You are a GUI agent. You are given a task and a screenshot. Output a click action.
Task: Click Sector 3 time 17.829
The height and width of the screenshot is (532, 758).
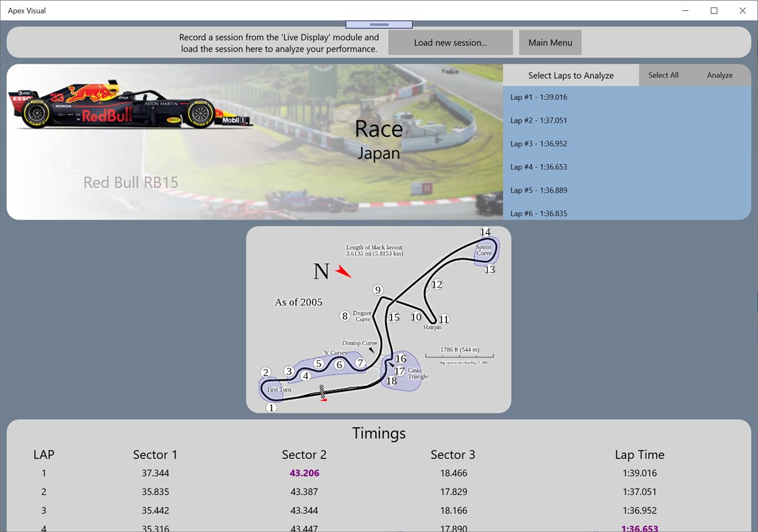(454, 492)
